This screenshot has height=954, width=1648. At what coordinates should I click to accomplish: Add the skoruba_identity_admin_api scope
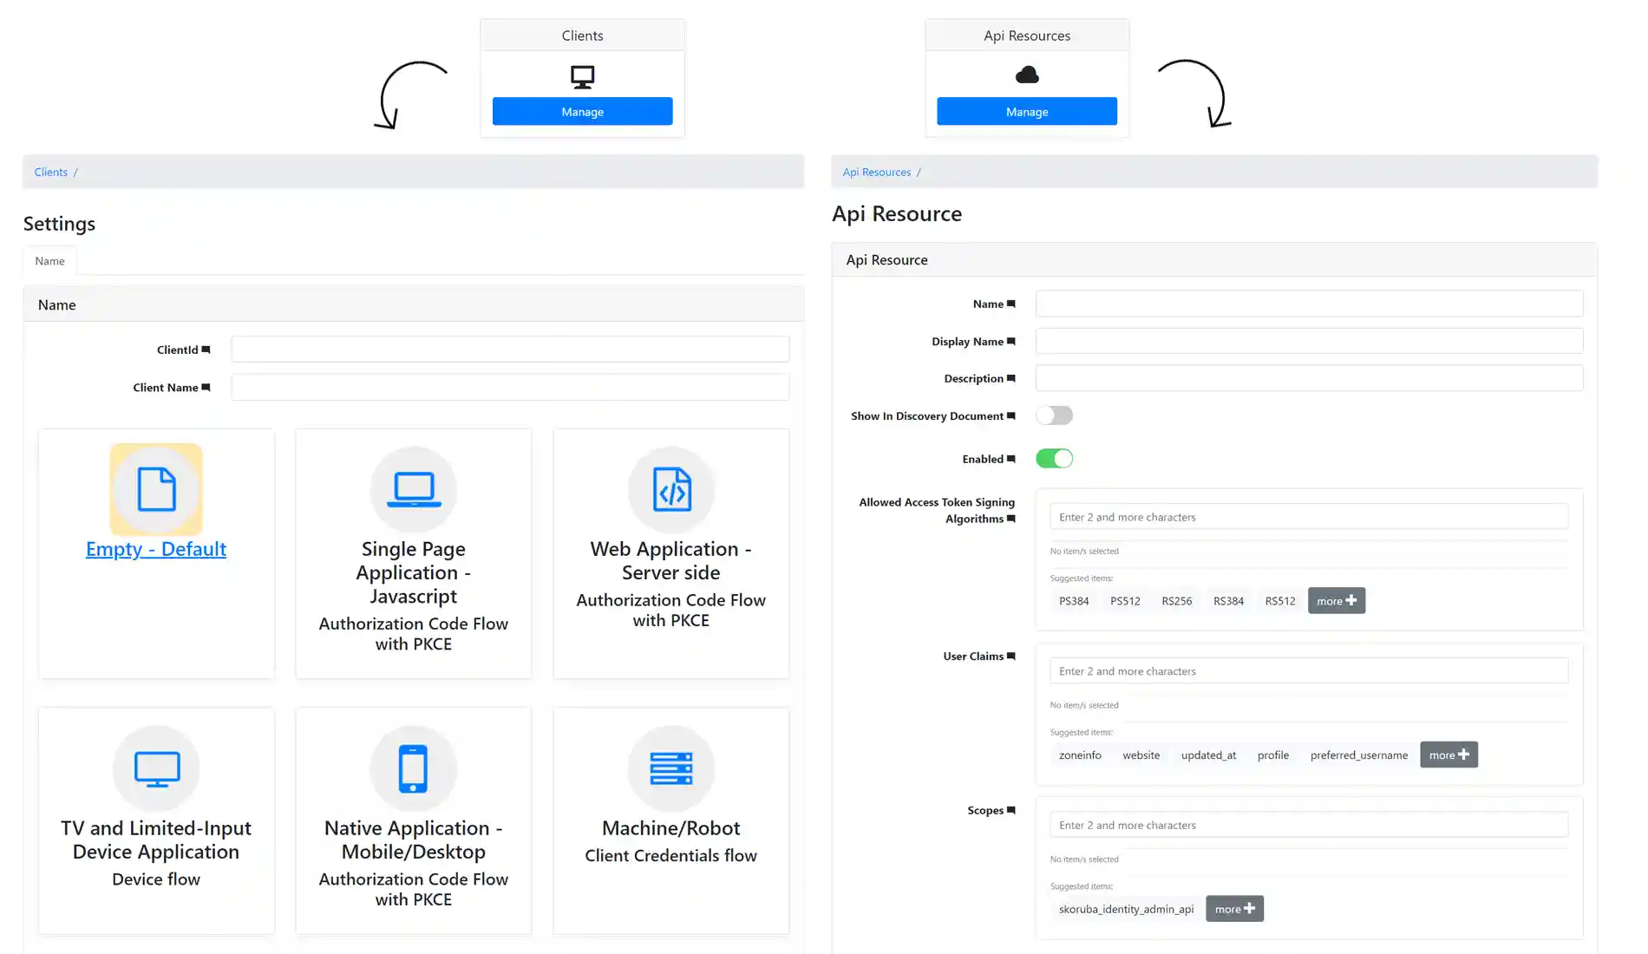1125,908
